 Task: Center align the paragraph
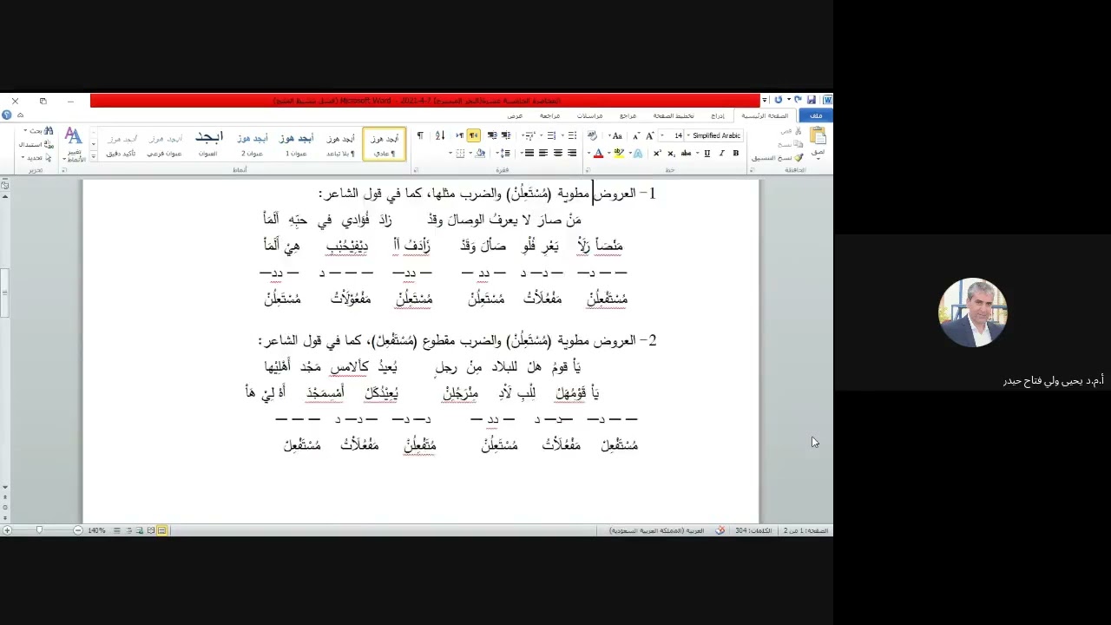pyautogui.click(x=558, y=154)
